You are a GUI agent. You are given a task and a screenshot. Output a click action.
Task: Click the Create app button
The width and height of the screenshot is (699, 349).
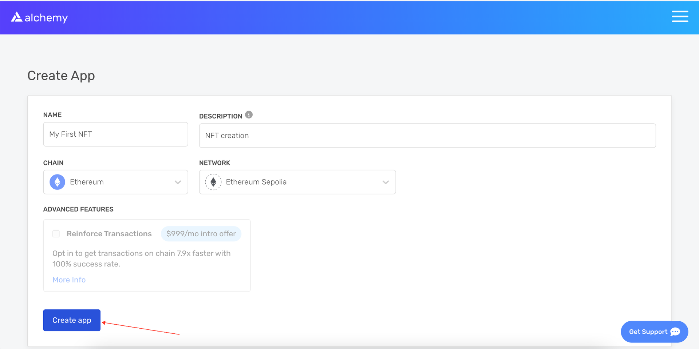coord(71,320)
